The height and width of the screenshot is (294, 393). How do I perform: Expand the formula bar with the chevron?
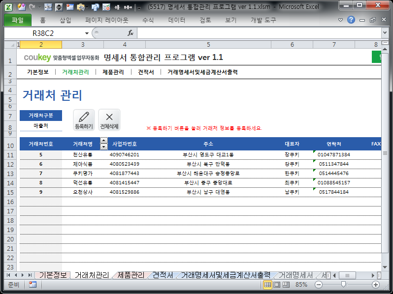[x=385, y=33]
